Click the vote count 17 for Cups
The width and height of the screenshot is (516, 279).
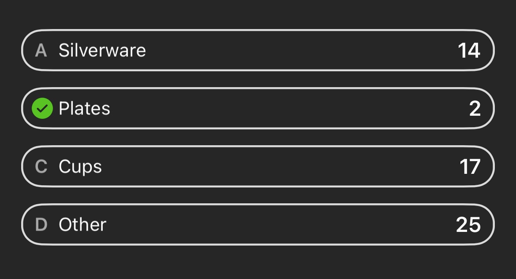pos(470,167)
